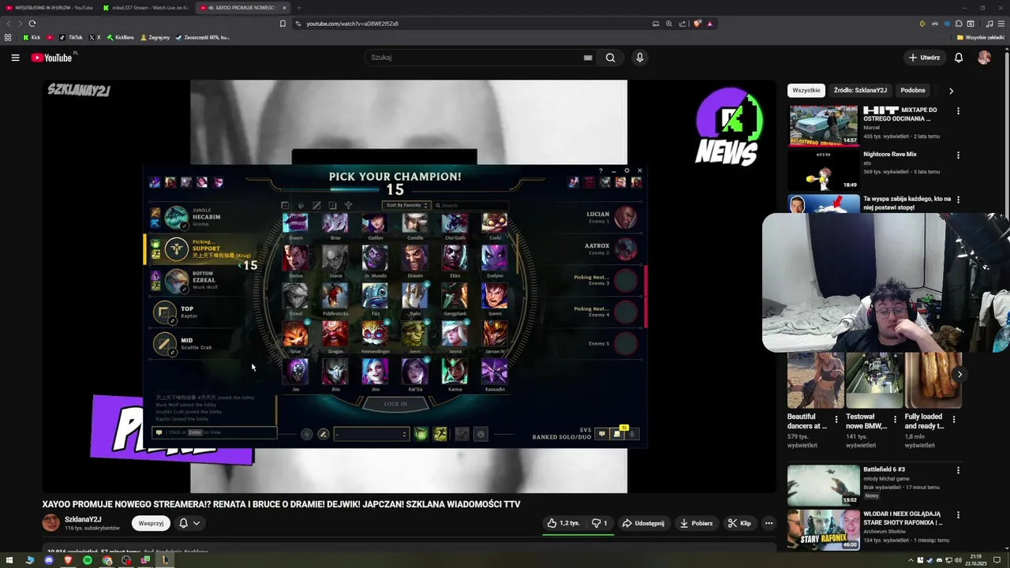Like the video with 1,2 tys. button

[x=564, y=523]
